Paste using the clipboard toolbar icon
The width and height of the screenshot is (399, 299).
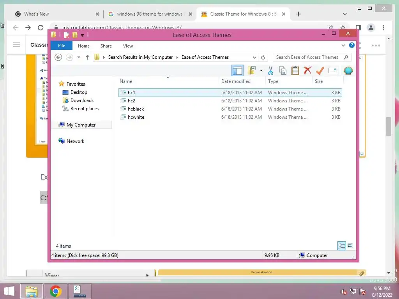coord(295,70)
